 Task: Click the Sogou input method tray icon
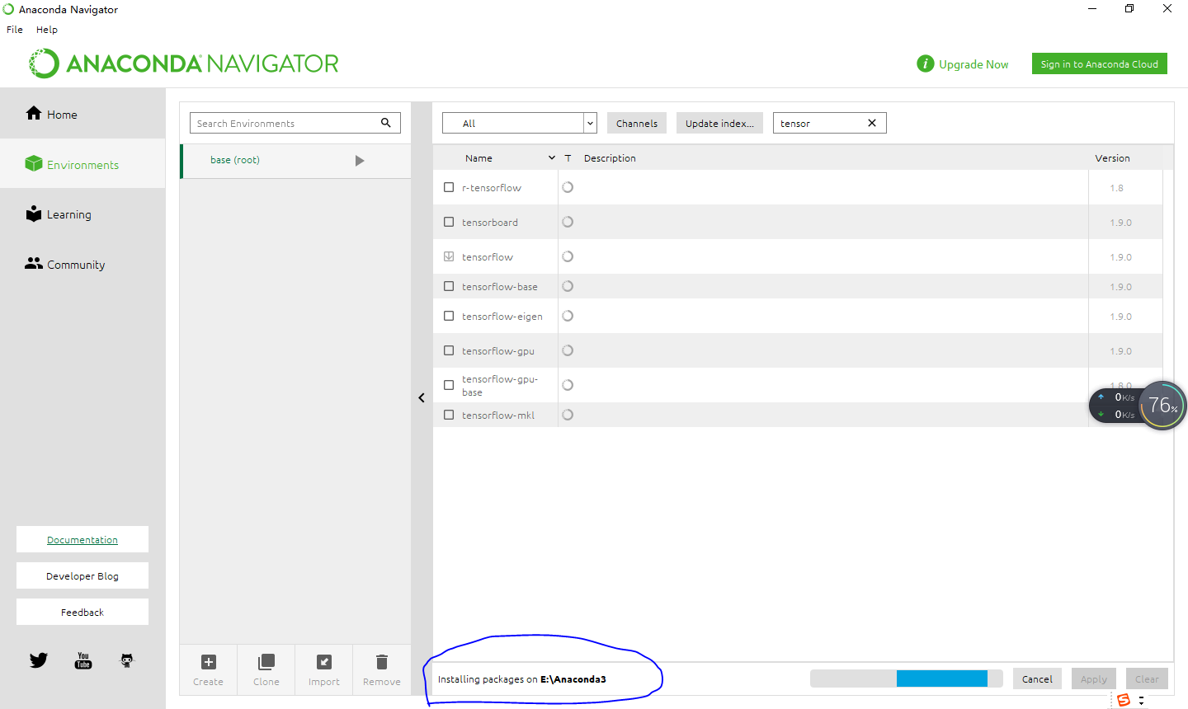[x=1123, y=700]
